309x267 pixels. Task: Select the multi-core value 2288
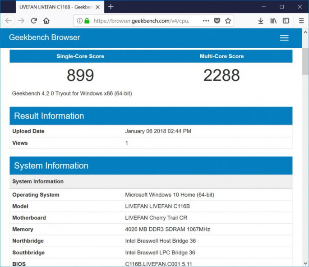(x=221, y=75)
